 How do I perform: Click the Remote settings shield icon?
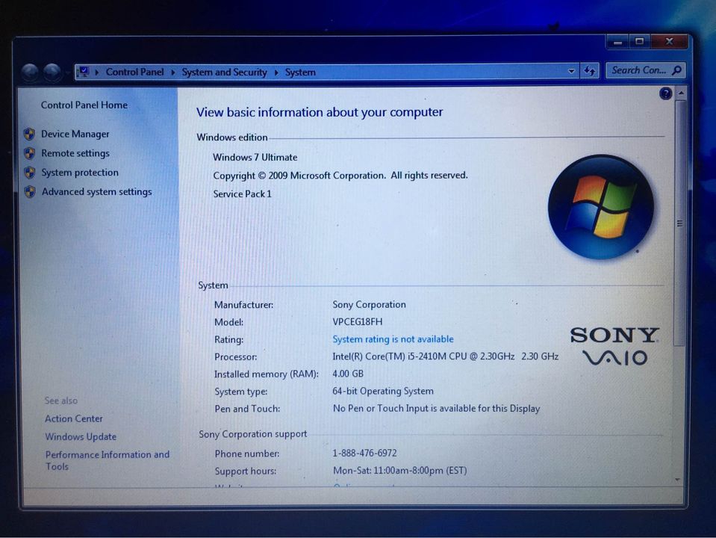pos(30,153)
